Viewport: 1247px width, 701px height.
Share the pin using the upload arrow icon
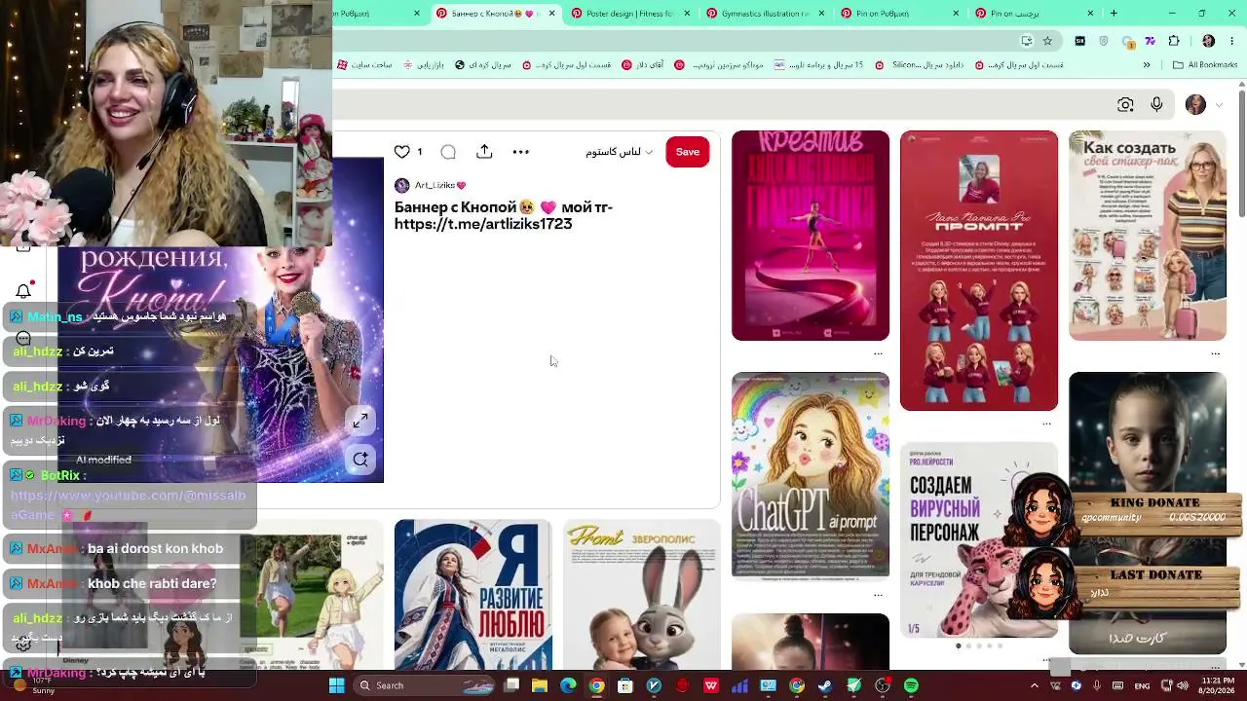click(484, 152)
